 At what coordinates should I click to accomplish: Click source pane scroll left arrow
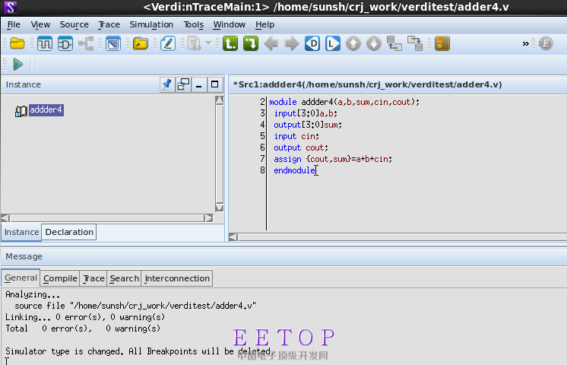[233, 237]
